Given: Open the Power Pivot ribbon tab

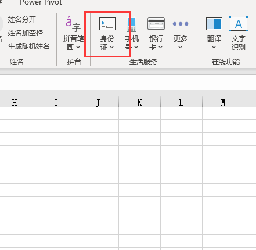Looking at the screenshot, I should (41, 2).
